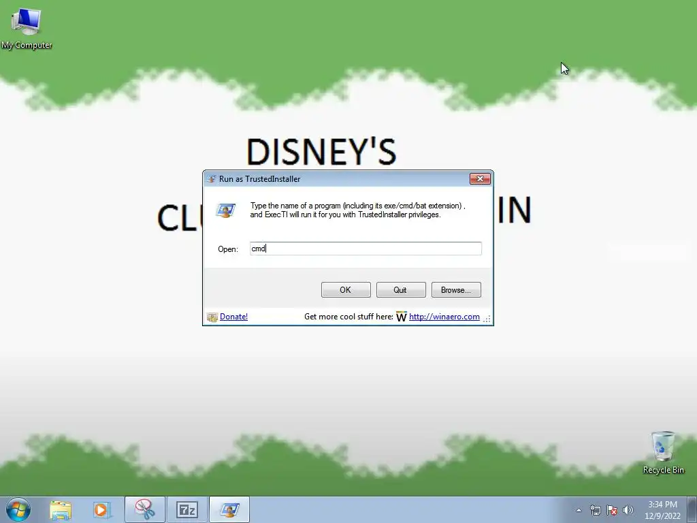Open Action Center flag icon
Viewport: 697px width, 523px height.
click(x=612, y=510)
